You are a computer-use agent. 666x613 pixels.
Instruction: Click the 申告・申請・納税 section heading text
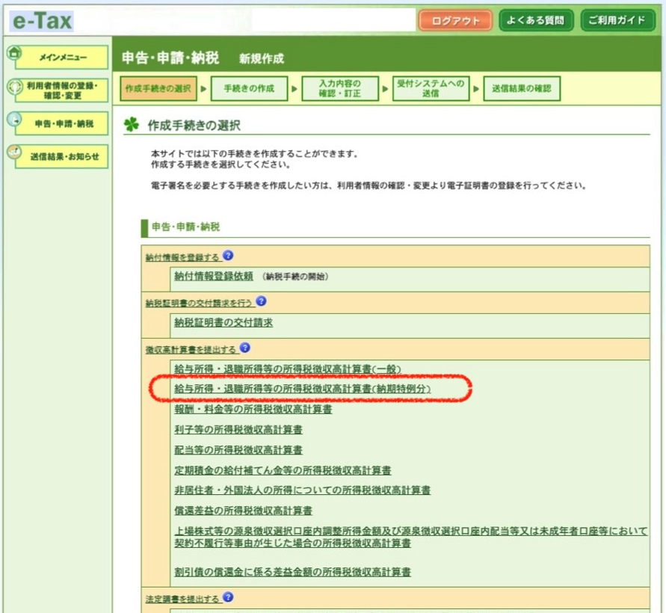(x=185, y=227)
